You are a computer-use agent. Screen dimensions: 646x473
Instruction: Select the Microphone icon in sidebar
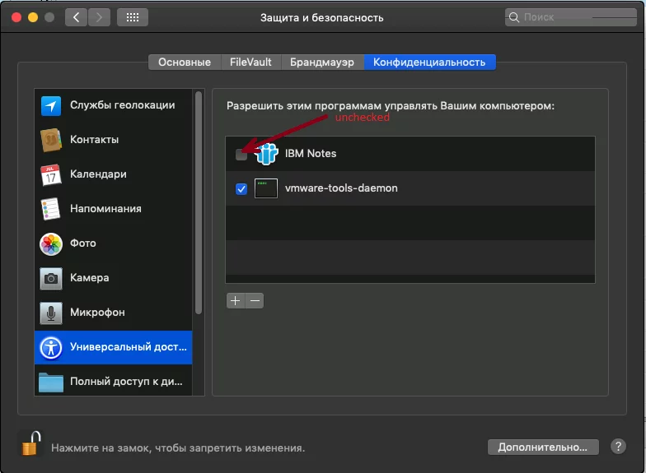[x=51, y=313]
